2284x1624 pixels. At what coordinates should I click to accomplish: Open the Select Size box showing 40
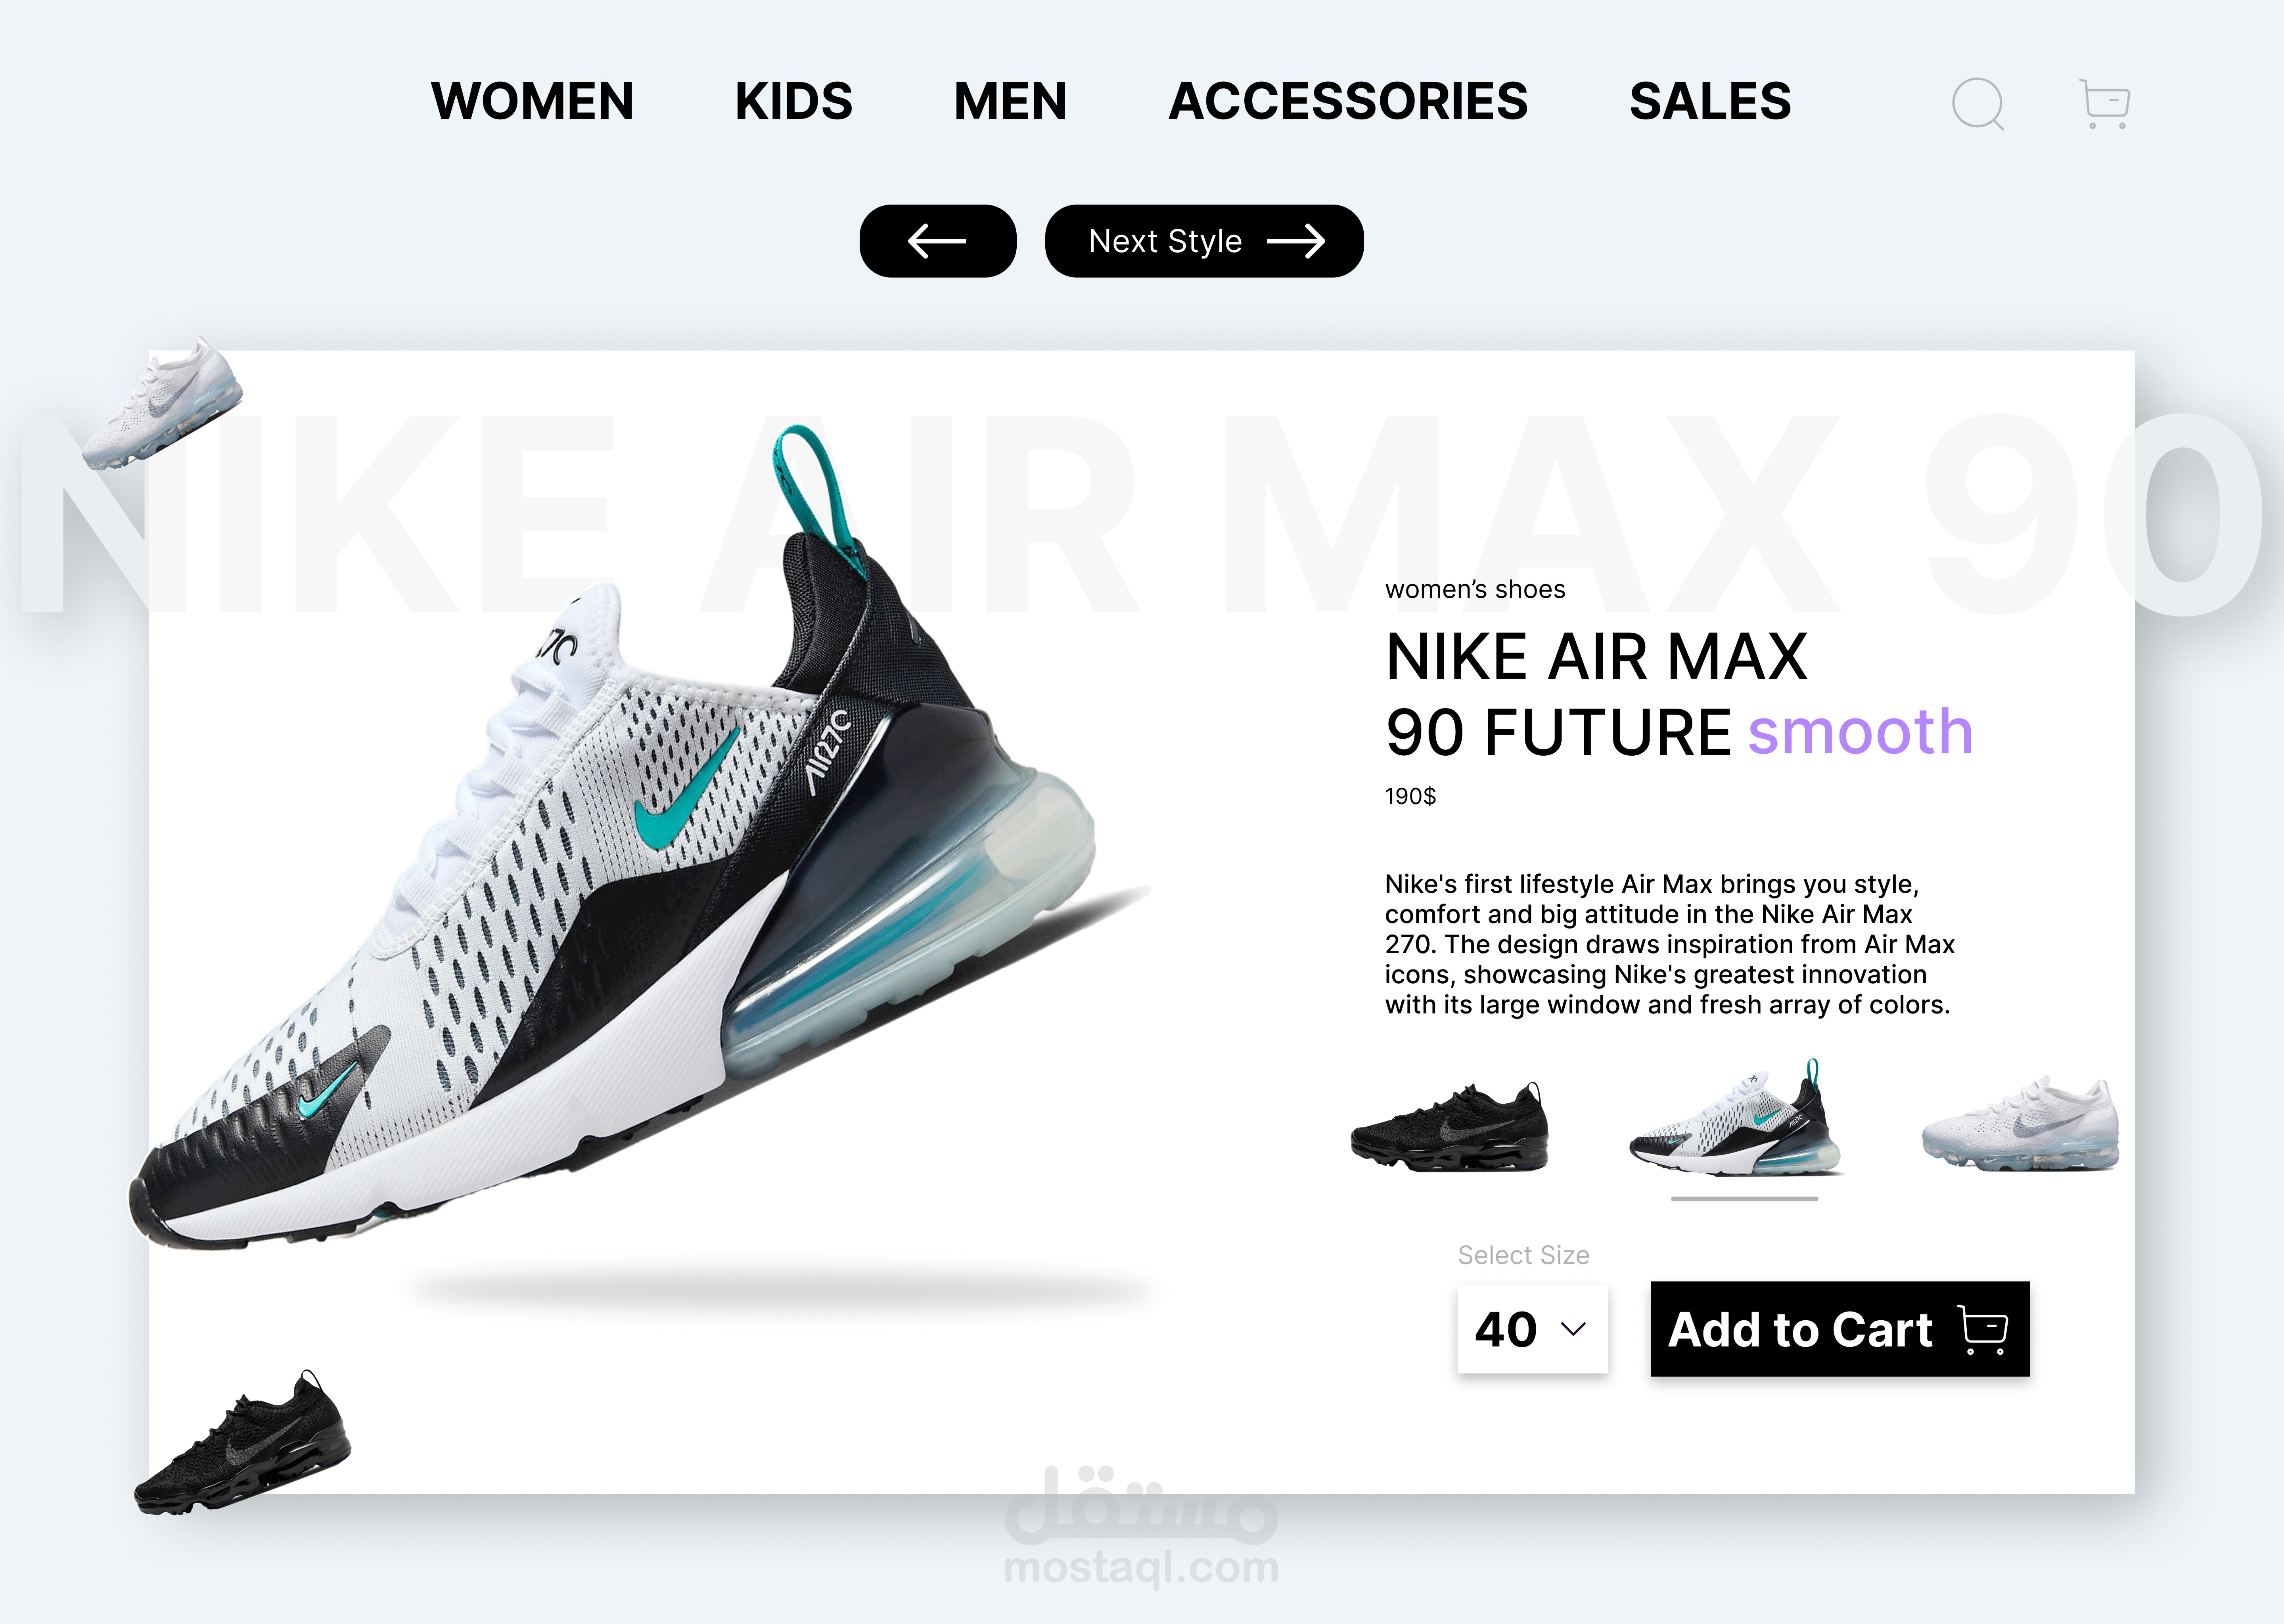pos(1532,1329)
